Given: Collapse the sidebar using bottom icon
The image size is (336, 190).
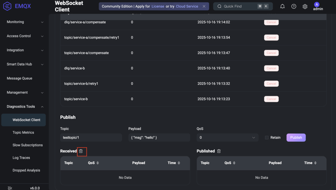Looking at the screenshot, I should click(10, 188).
